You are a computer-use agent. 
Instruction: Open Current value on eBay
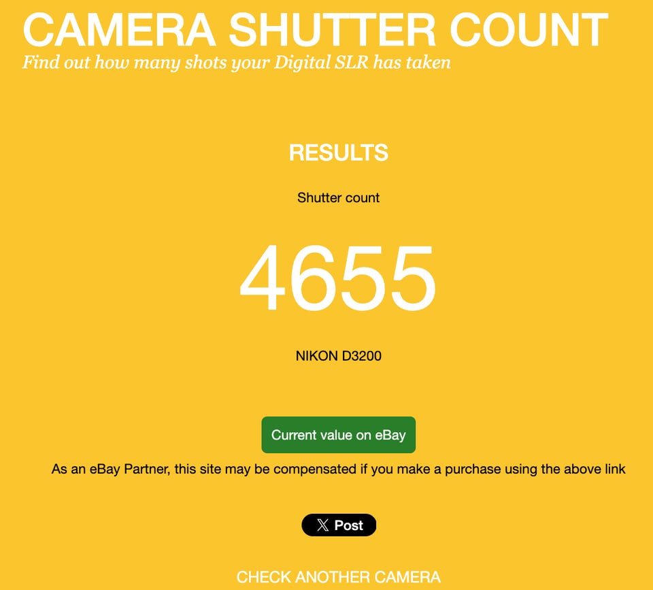(x=339, y=435)
